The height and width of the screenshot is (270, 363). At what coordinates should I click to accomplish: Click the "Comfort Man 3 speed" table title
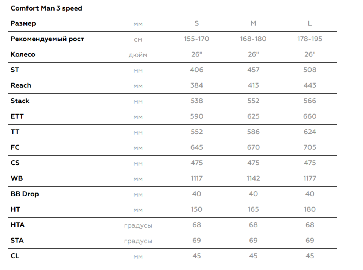click(x=46, y=8)
